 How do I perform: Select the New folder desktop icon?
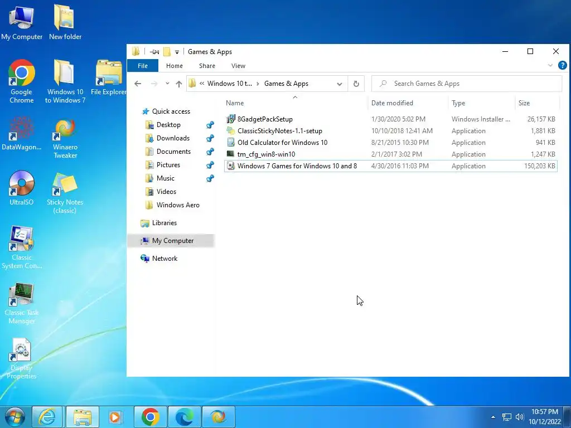coord(65,22)
